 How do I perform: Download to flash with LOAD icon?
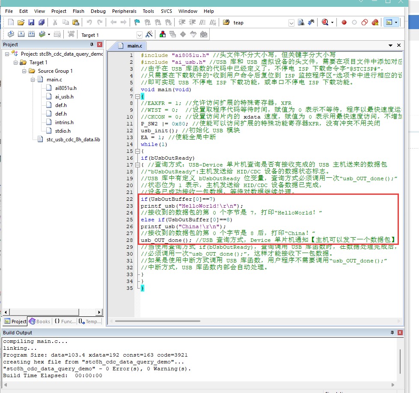[x=71, y=34]
